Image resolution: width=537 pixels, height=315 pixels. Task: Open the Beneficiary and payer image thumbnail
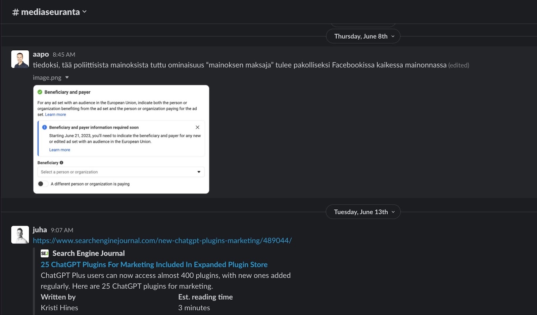click(x=121, y=139)
